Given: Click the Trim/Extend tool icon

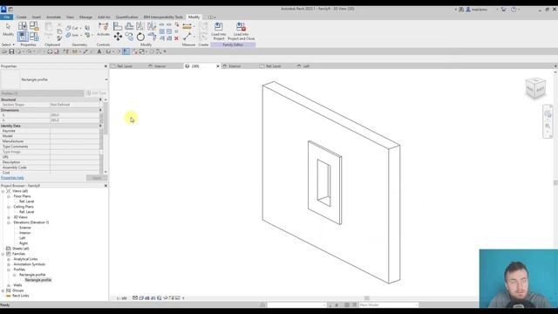Looking at the screenshot, I should (x=152, y=37).
